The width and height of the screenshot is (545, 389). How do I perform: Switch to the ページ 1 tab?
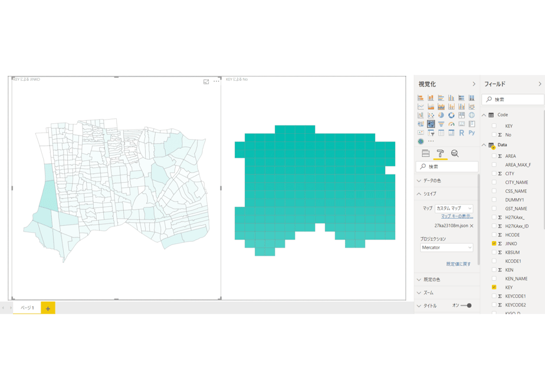[x=27, y=308]
